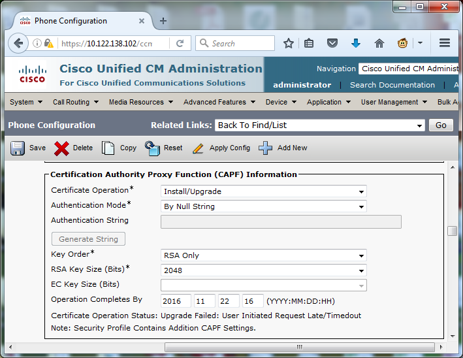The image size is (463, 358).
Task: Open the Device menu
Action: coord(281,102)
